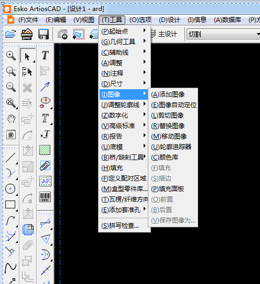Image resolution: width=260 pixels, height=284 pixels.
Task: Click the (T)工具 menu title
Action: pyautogui.click(x=112, y=20)
